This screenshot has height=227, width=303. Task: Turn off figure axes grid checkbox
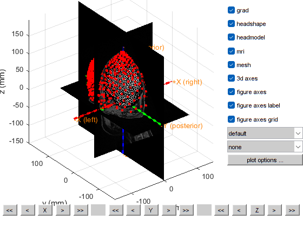coord(231,119)
